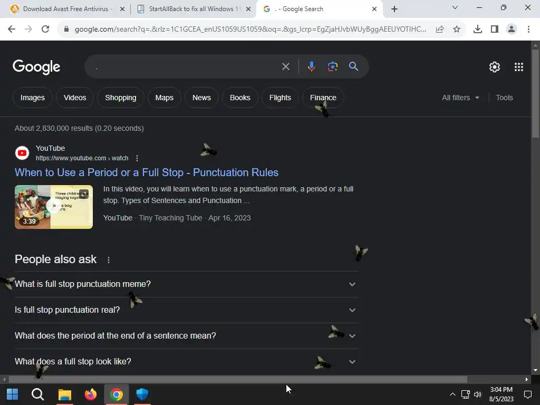This screenshot has width=540, height=405.
Task: Open All filters dropdown
Action: pyautogui.click(x=460, y=98)
